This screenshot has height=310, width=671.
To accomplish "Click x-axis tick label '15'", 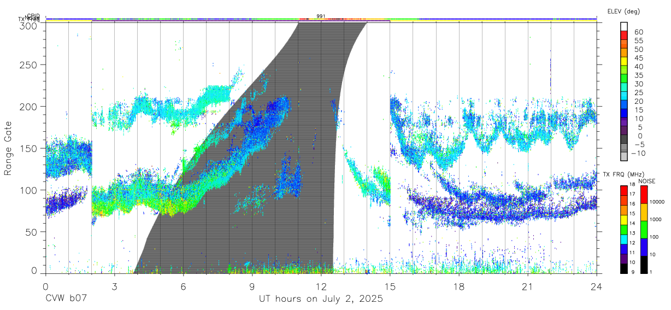I will point(390,286).
